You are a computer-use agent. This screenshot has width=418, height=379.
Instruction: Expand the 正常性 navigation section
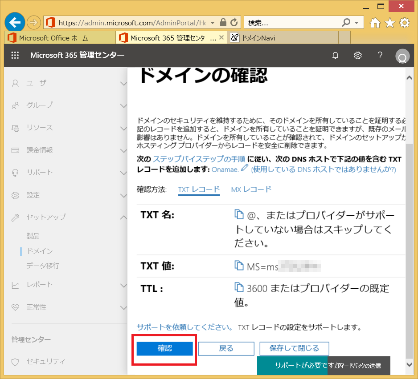(123, 307)
